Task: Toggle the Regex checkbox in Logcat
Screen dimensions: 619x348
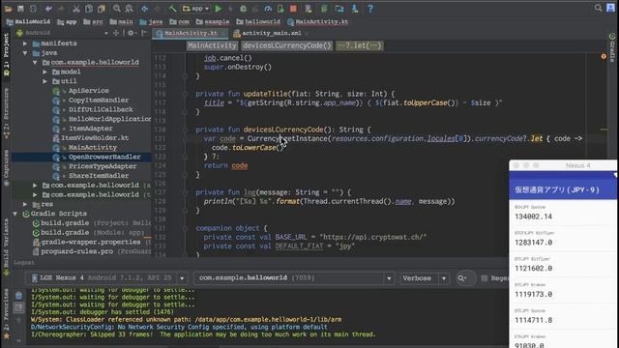Action: (x=484, y=278)
